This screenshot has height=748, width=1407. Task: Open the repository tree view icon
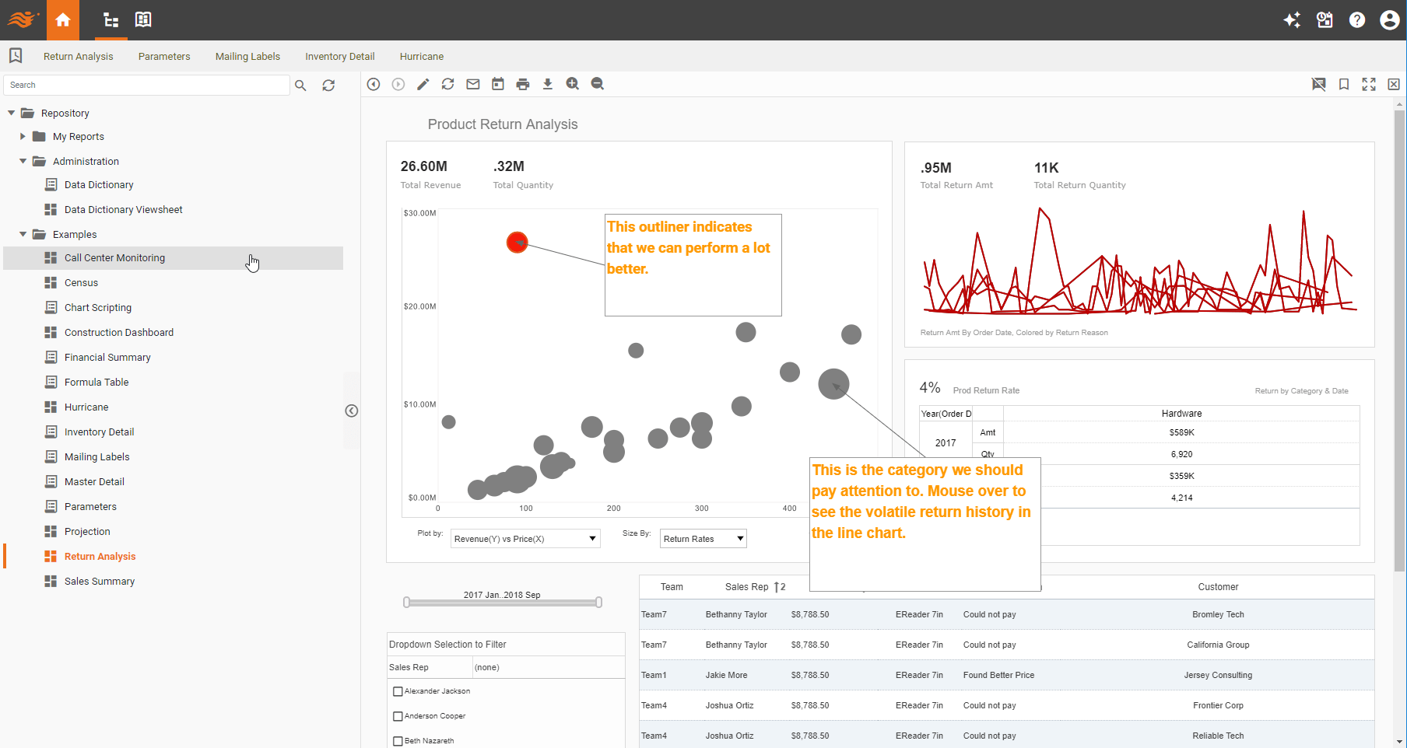pyautogui.click(x=111, y=20)
